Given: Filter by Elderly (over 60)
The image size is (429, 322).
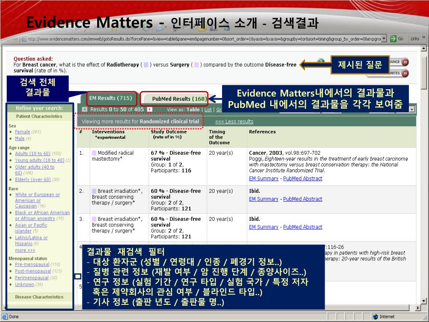Looking at the screenshot, I should [33, 179].
